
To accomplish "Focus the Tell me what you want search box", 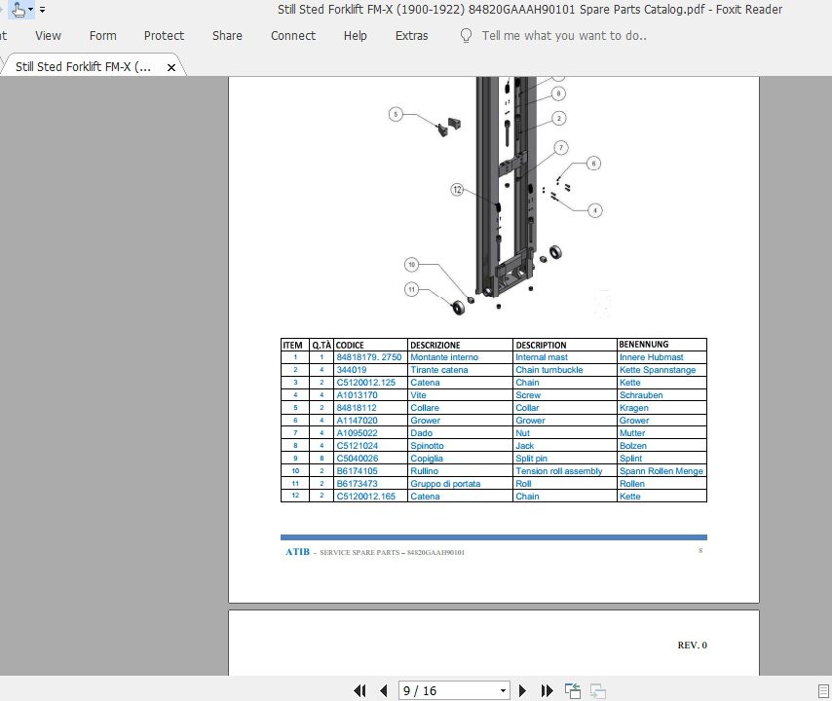I will 564,35.
